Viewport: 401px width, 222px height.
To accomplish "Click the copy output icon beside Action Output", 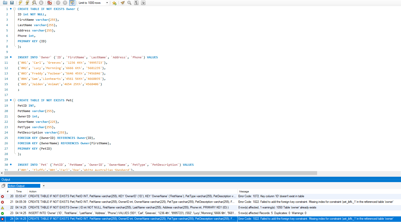I will tap(3, 186).
